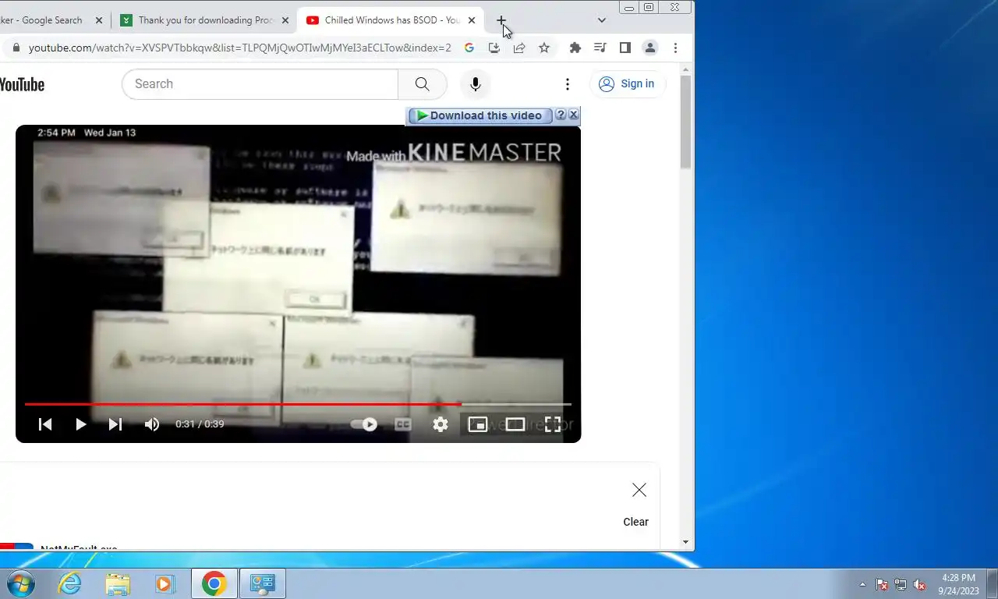
Task: Open Windows Media Player on taskbar
Action: point(165,583)
